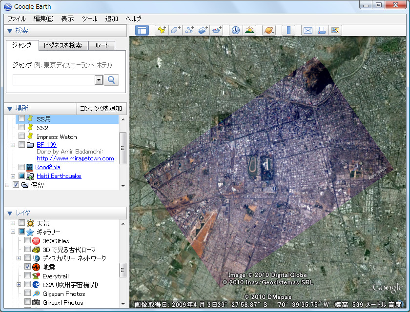Click the print icon in toolbar
This screenshot has width=410, height=312.
pos(321,30)
